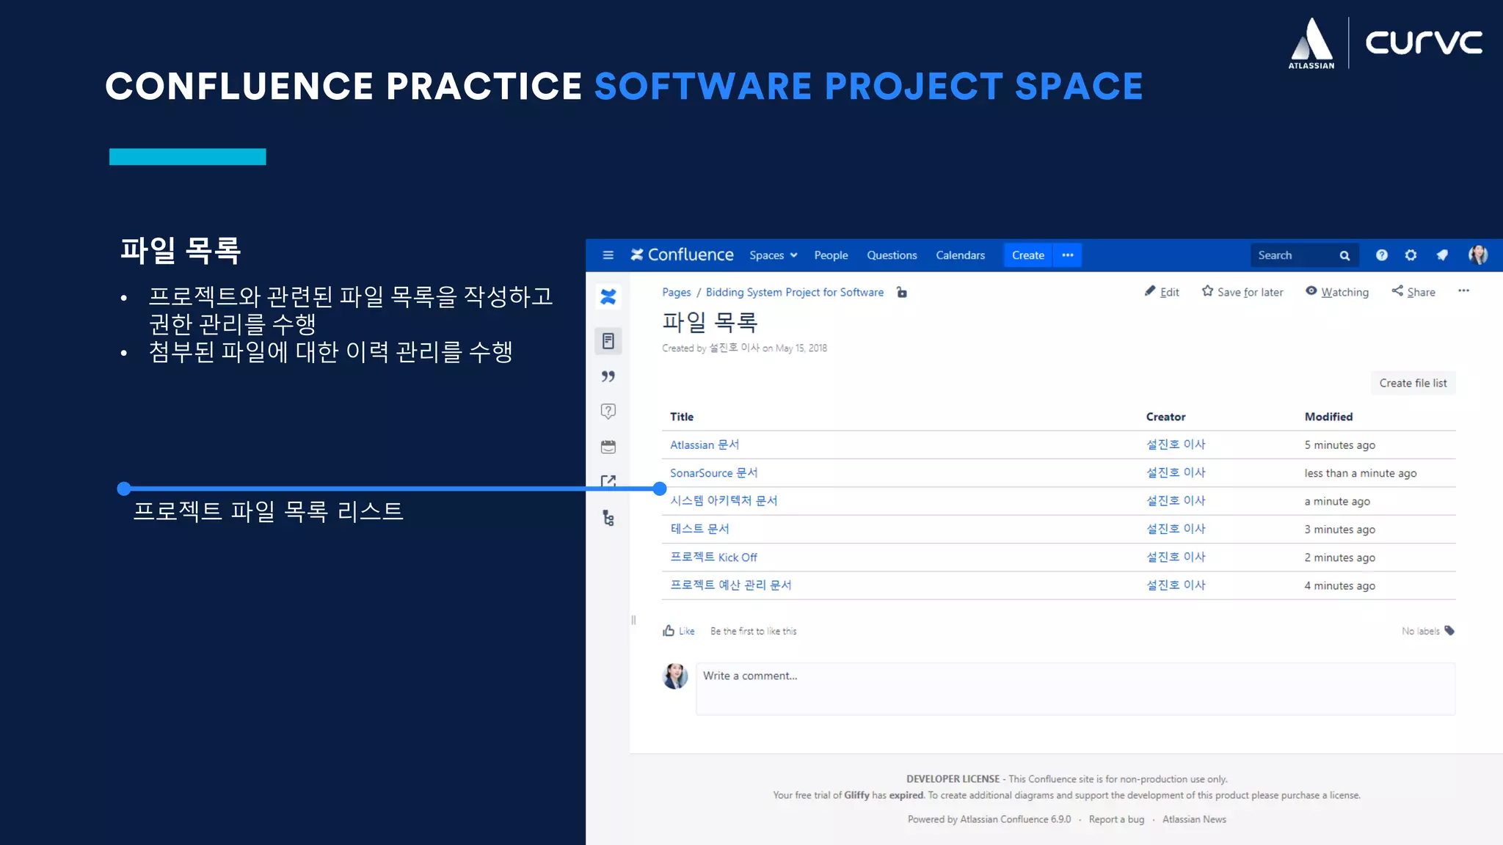This screenshot has width=1503, height=845.
Task: Click the Confluence logo in header
Action: click(x=682, y=255)
